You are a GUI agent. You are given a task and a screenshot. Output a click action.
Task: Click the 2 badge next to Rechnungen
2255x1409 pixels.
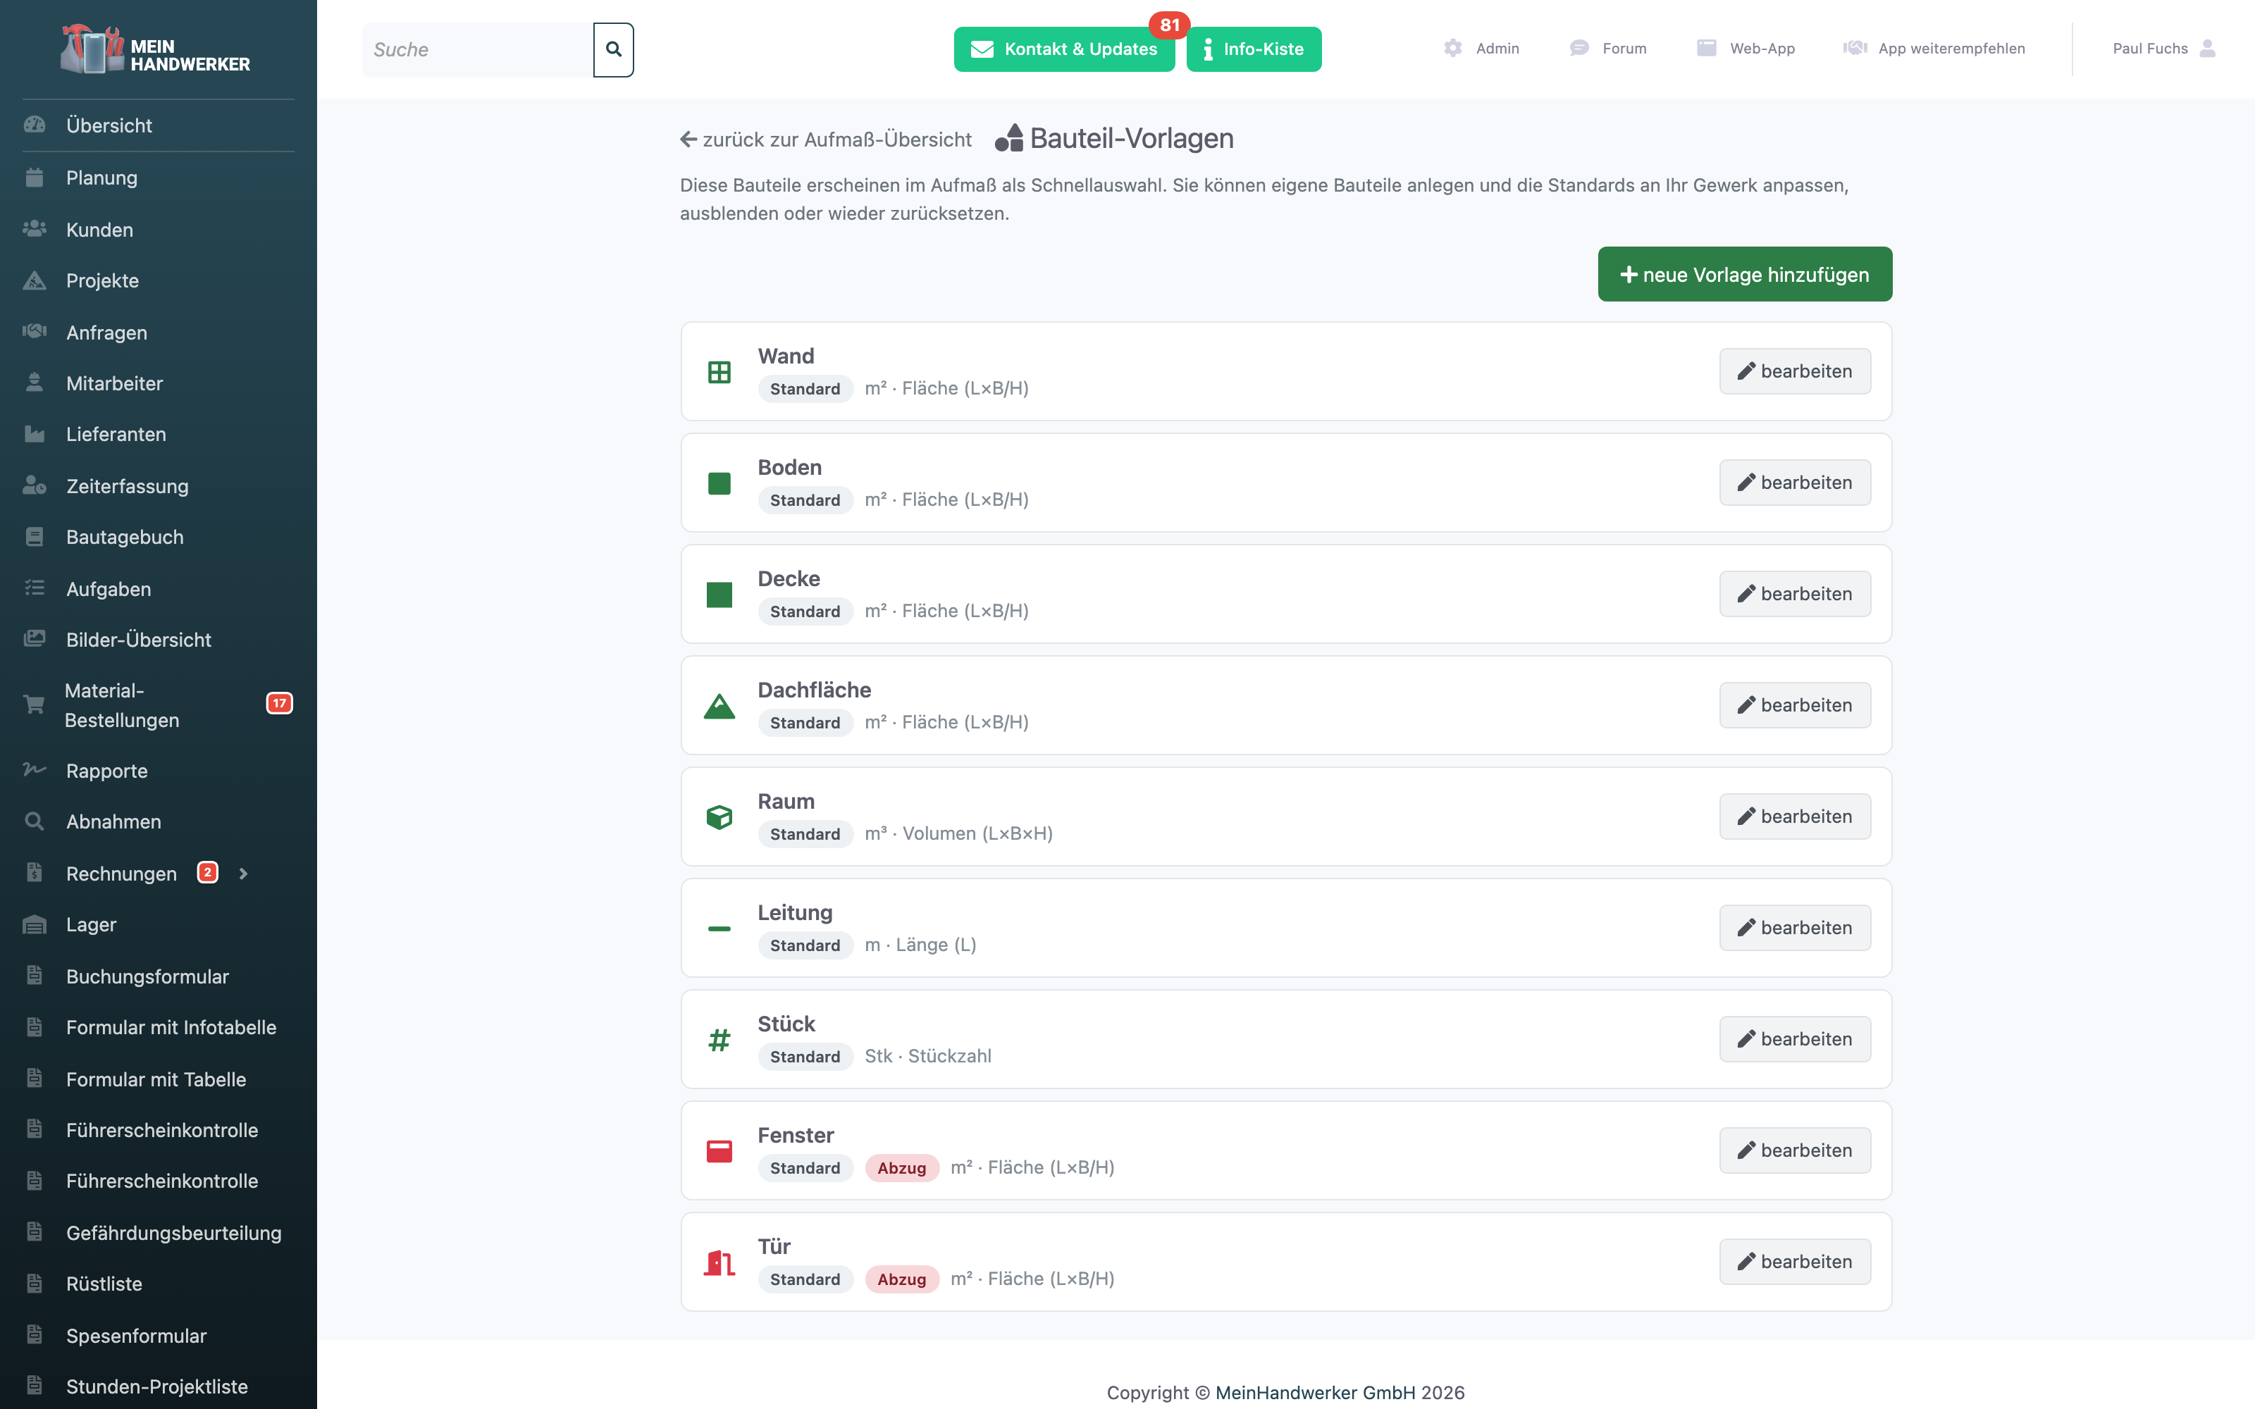click(207, 873)
